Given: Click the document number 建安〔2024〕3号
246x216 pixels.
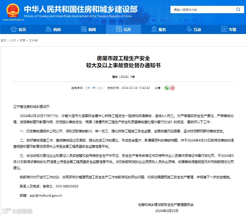Looking at the screenshot, I should pos(123,77).
